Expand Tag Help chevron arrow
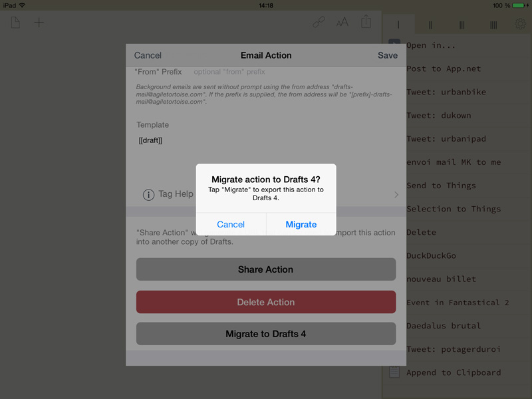Screen dimensions: 532x399 coord(396,194)
